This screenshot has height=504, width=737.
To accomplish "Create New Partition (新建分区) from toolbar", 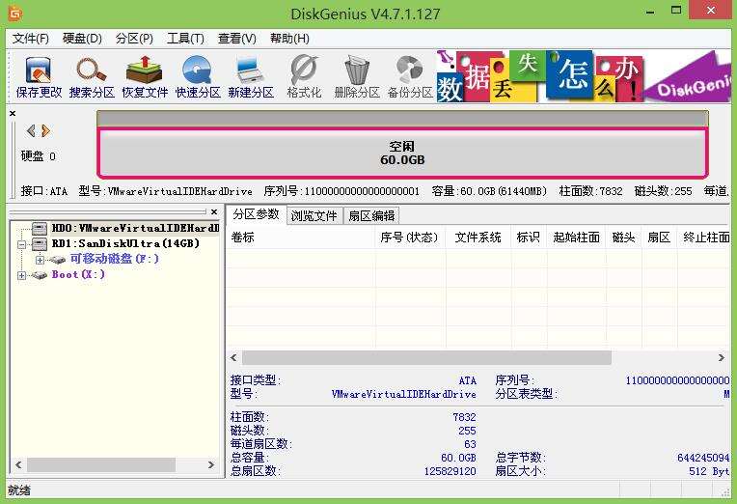I will click(251, 76).
